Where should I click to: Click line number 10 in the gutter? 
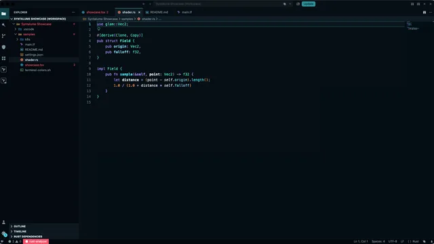[89, 74]
